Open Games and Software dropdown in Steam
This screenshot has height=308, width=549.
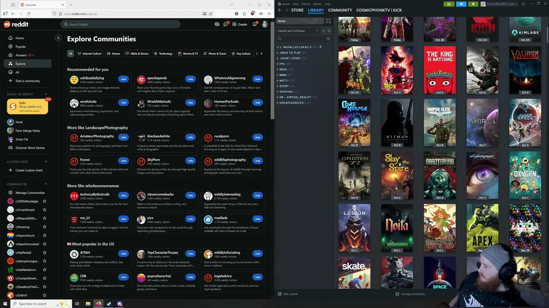(298, 31)
